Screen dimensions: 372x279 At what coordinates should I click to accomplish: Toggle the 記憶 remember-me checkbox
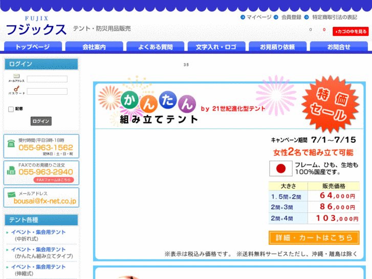tap(11, 109)
